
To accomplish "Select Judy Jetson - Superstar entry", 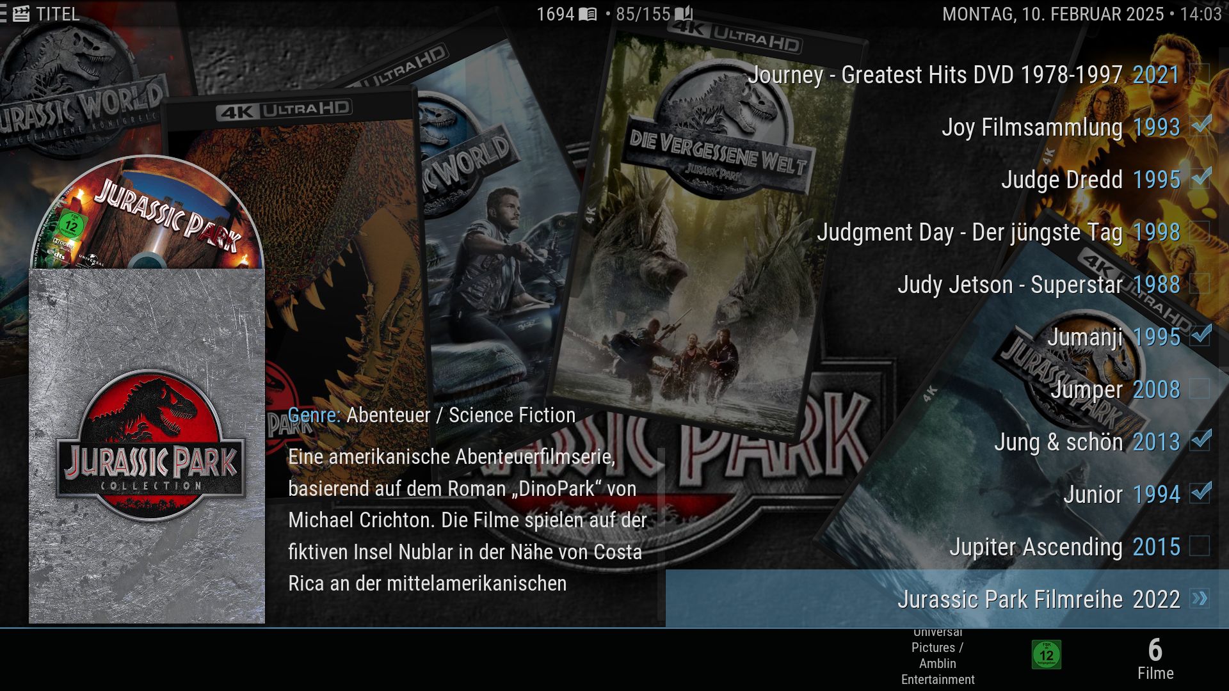I will pyautogui.click(x=947, y=285).
